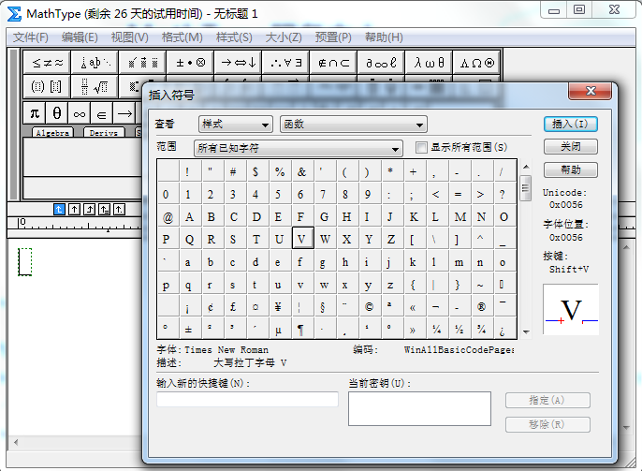The image size is (642, 471).
Task: Select the percent sign % cell
Action: point(280,171)
